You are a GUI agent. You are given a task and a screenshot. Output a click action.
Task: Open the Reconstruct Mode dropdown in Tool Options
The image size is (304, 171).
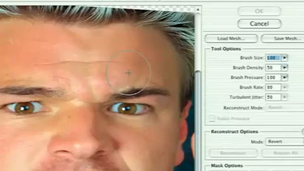[285, 108]
